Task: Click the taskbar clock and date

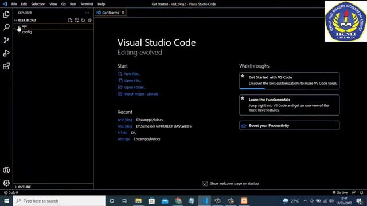Action: pos(343,201)
